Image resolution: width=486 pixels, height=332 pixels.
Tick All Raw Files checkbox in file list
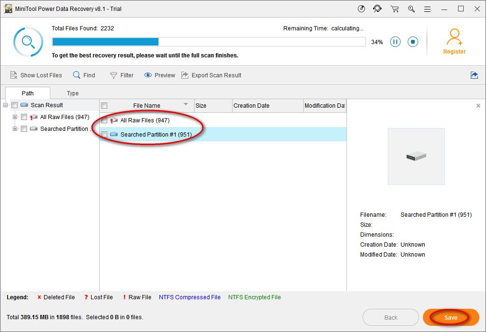[104, 120]
